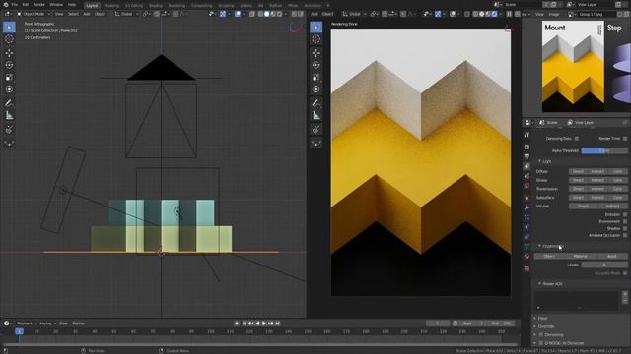This screenshot has width=631, height=354.
Task: Toggle Transmission Color pass button
Action: [x=618, y=189]
